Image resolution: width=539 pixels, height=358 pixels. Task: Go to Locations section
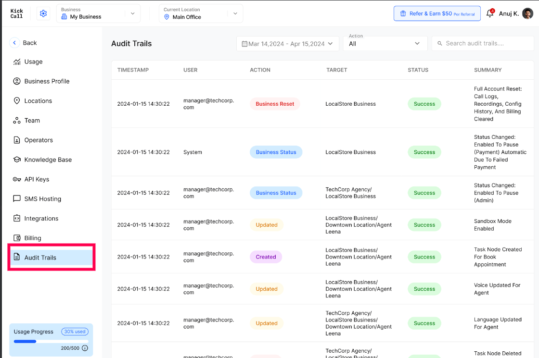[38, 101]
